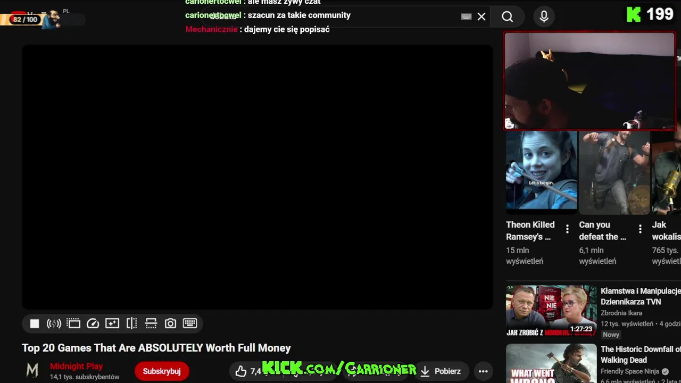
Task: Open the cinema mode dotted-frame icon
Action: [x=73, y=323]
